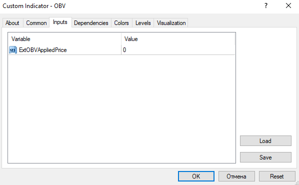Show the Visualization tab
Image resolution: width=299 pixels, height=185 pixels.
click(171, 23)
